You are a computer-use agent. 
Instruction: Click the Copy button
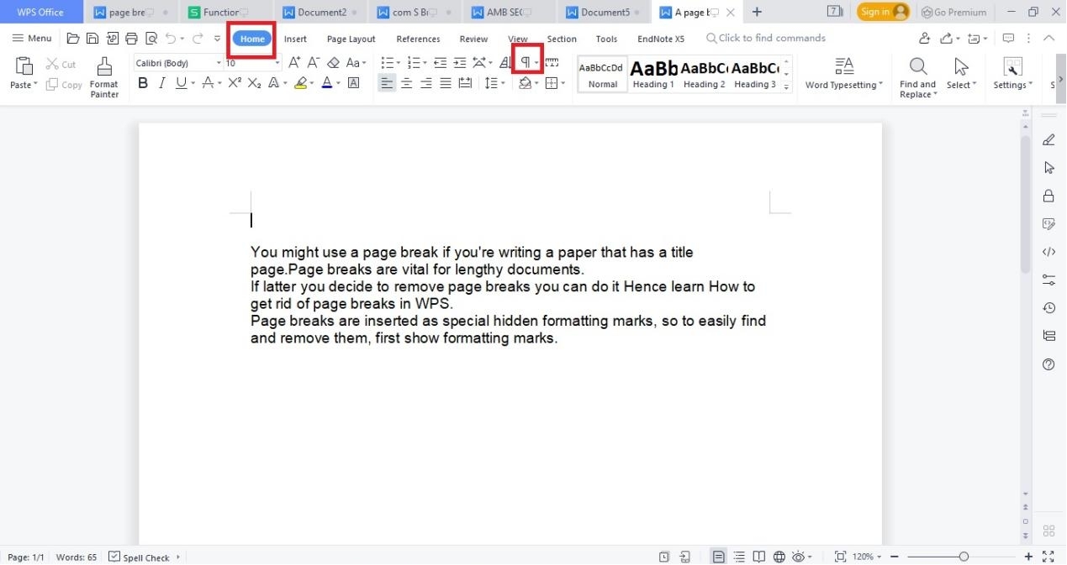(x=64, y=85)
